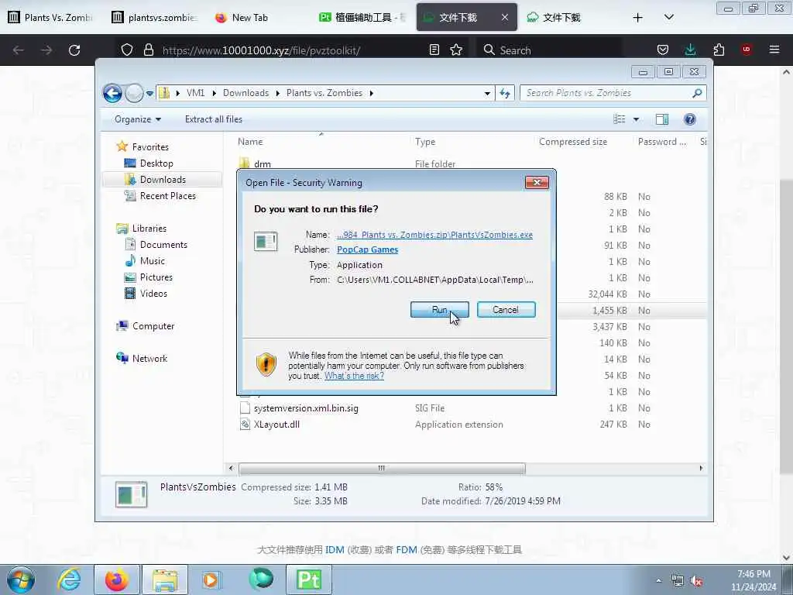Expand the view options dropdown arrow
Screen dimensions: 793x595
pyautogui.click(x=637, y=119)
